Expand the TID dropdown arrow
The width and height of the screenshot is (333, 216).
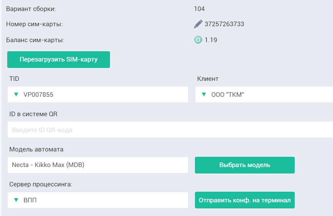[16, 95]
